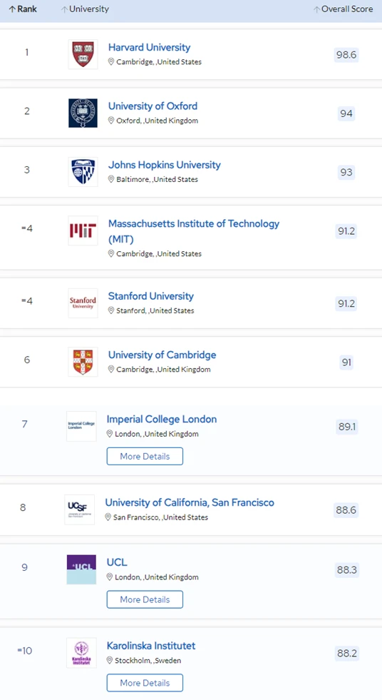Sort by University column header
This screenshot has width=382, height=700.
point(85,9)
